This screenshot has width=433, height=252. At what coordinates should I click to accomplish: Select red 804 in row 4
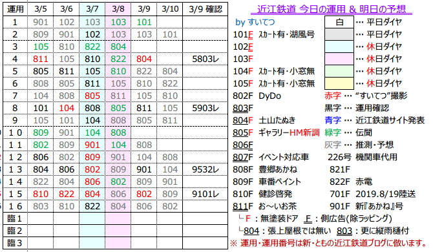[144, 59]
